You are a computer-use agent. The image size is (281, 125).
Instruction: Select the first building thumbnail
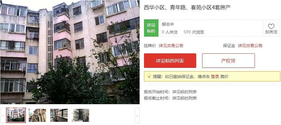(x=16, y=115)
